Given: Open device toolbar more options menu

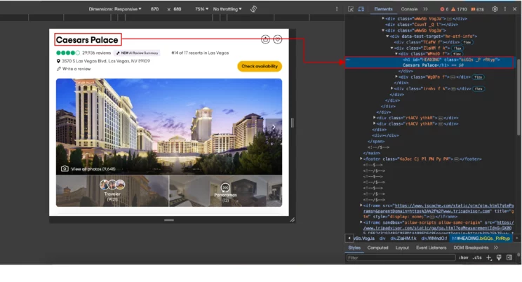Looking at the screenshot, I should coord(337,9).
